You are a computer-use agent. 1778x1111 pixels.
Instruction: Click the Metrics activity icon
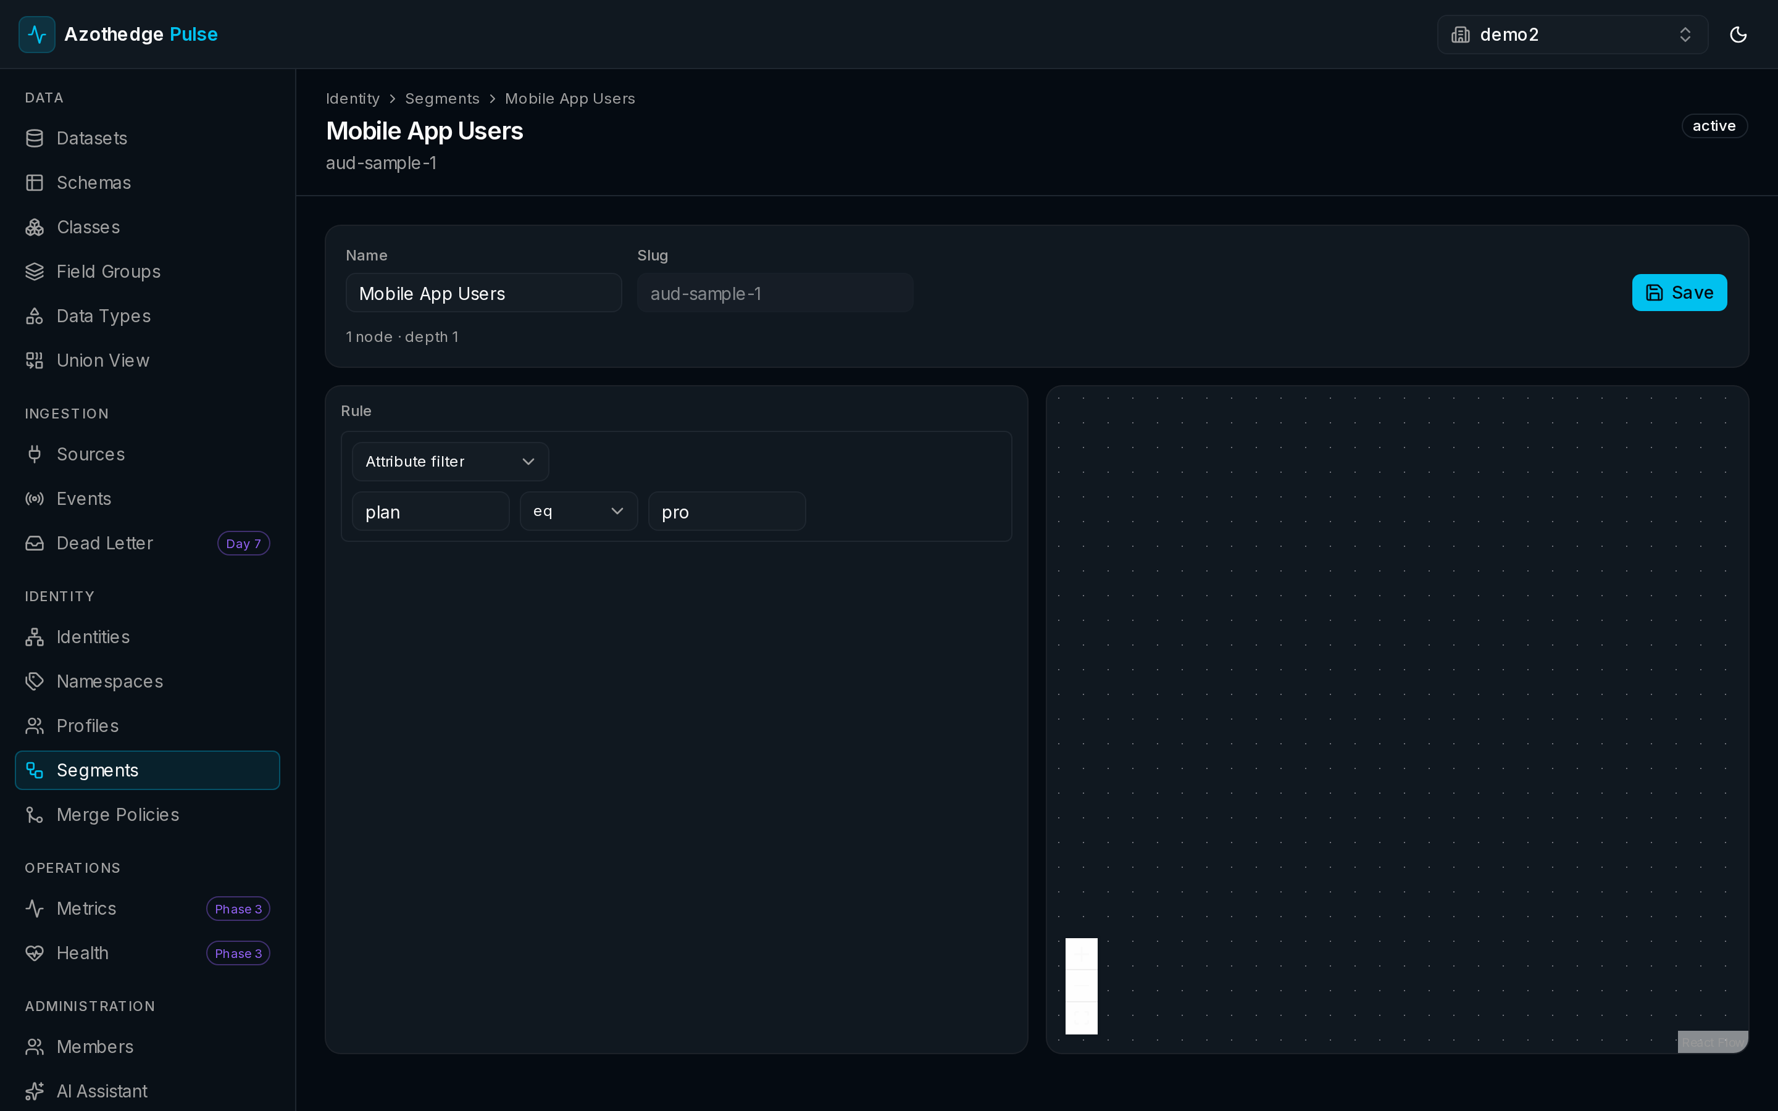(x=35, y=908)
